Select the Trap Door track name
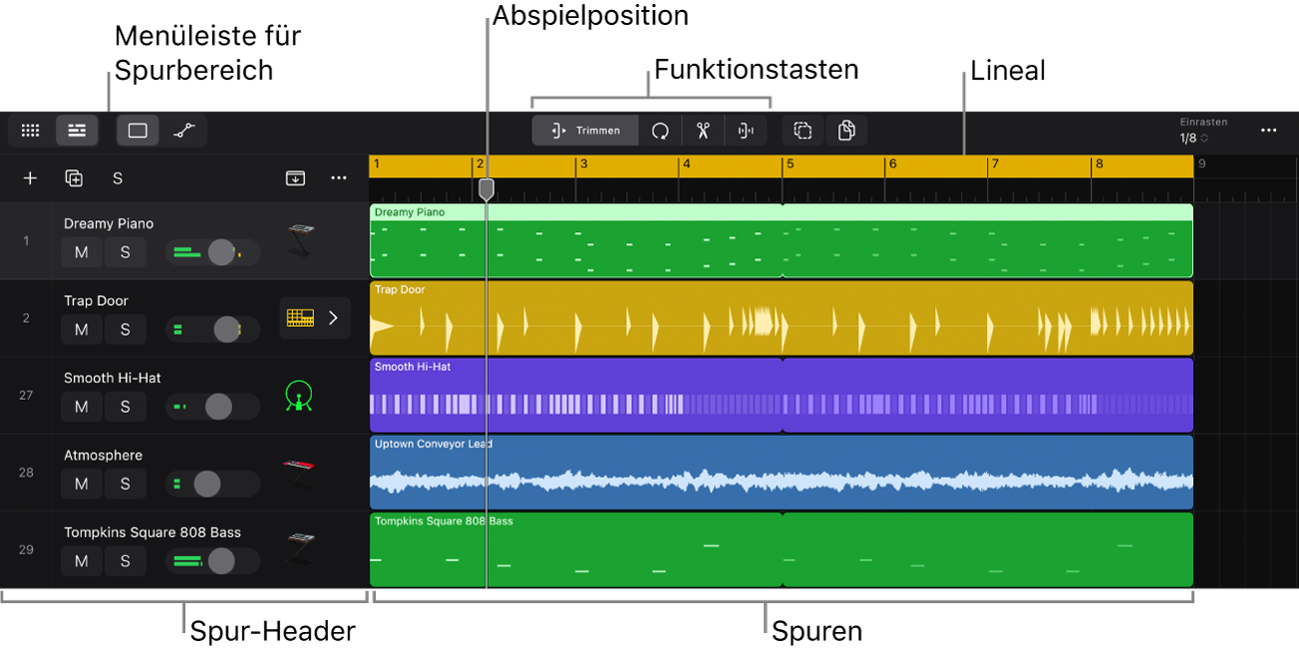The height and width of the screenshot is (658, 1299). (x=96, y=300)
